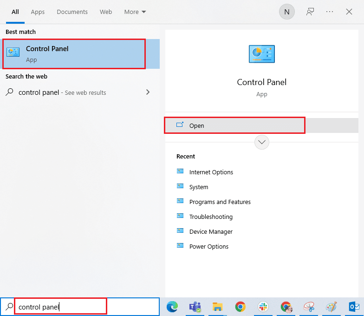Click the icon beside Programs and Features
The image size is (364, 316).
(180, 201)
